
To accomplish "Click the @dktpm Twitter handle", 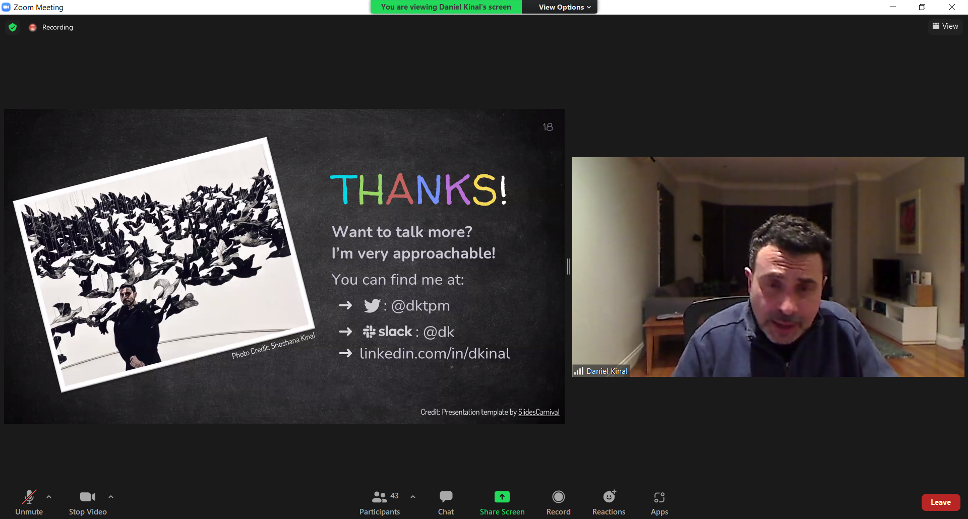I will pyautogui.click(x=420, y=306).
